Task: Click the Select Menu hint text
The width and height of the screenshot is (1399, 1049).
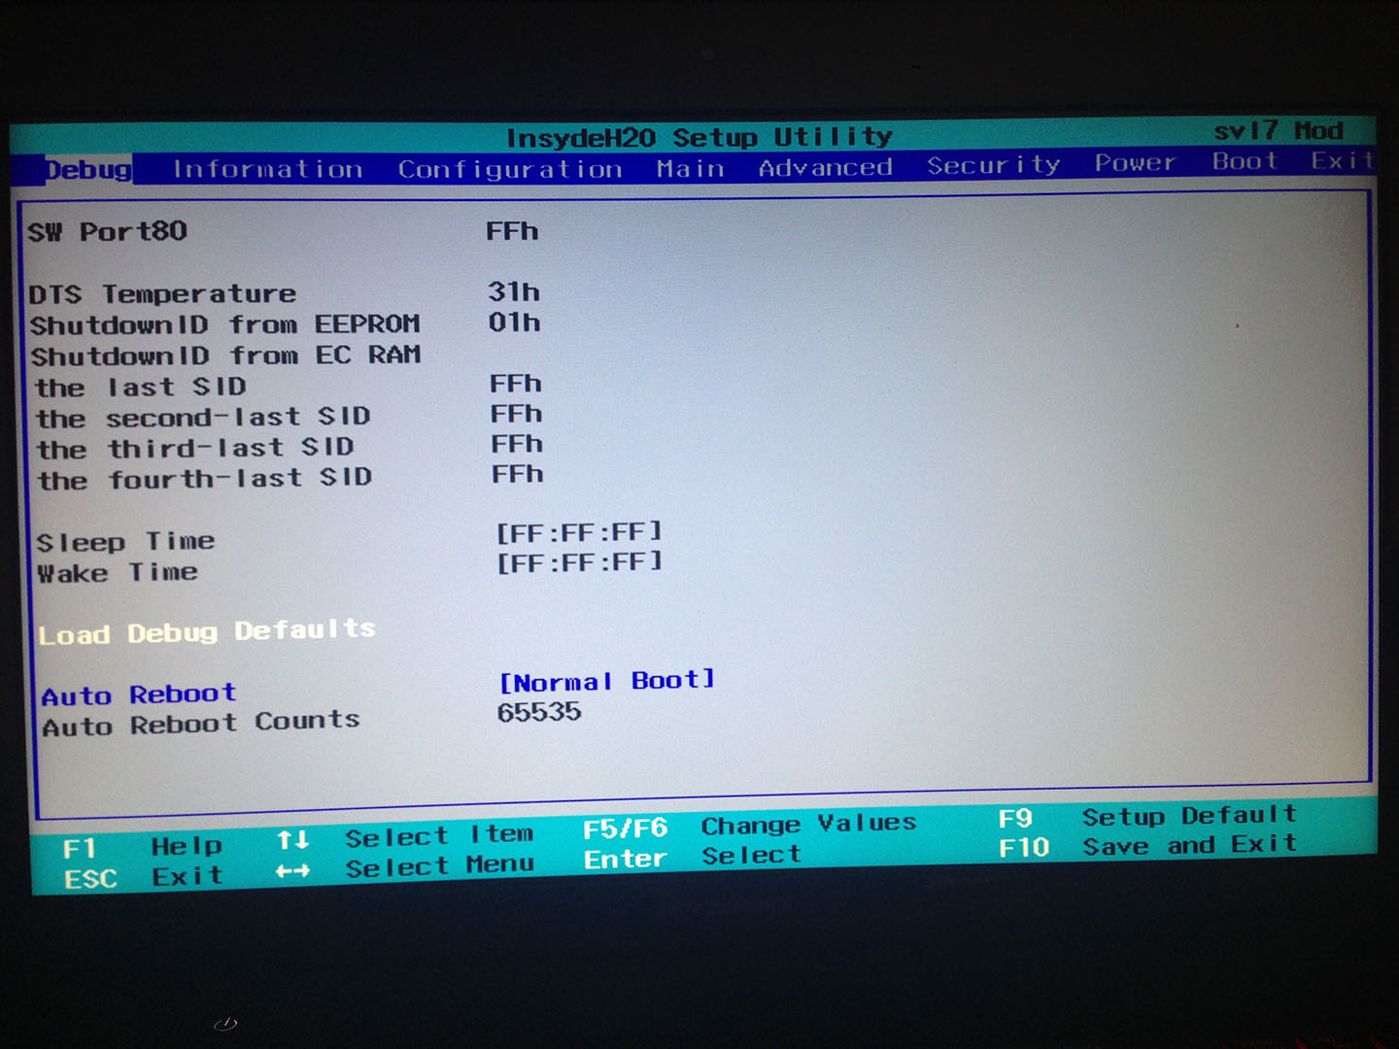Action: coord(440,865)
